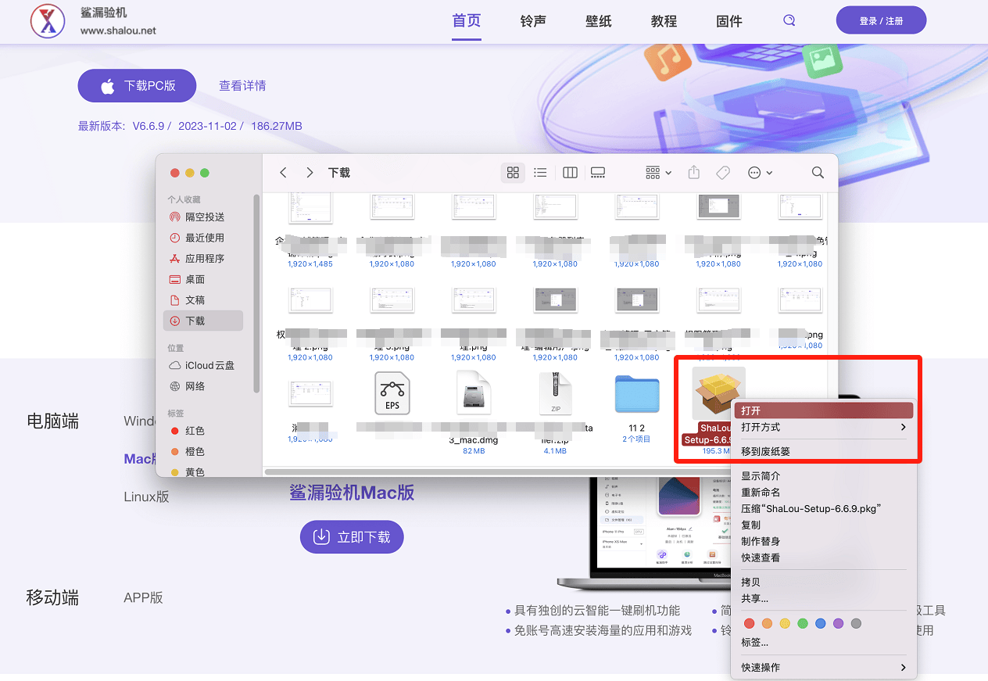This screenshot has width=988, height=681.
Task: Open Finder search with the magnifier icon
Action: coord(817,172)
